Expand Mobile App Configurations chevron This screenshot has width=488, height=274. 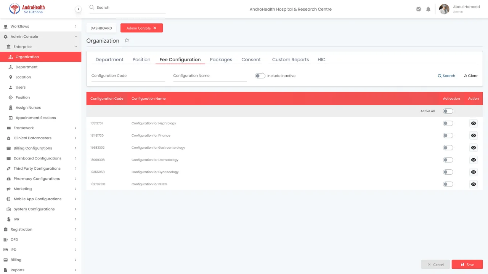pos(75,199)
